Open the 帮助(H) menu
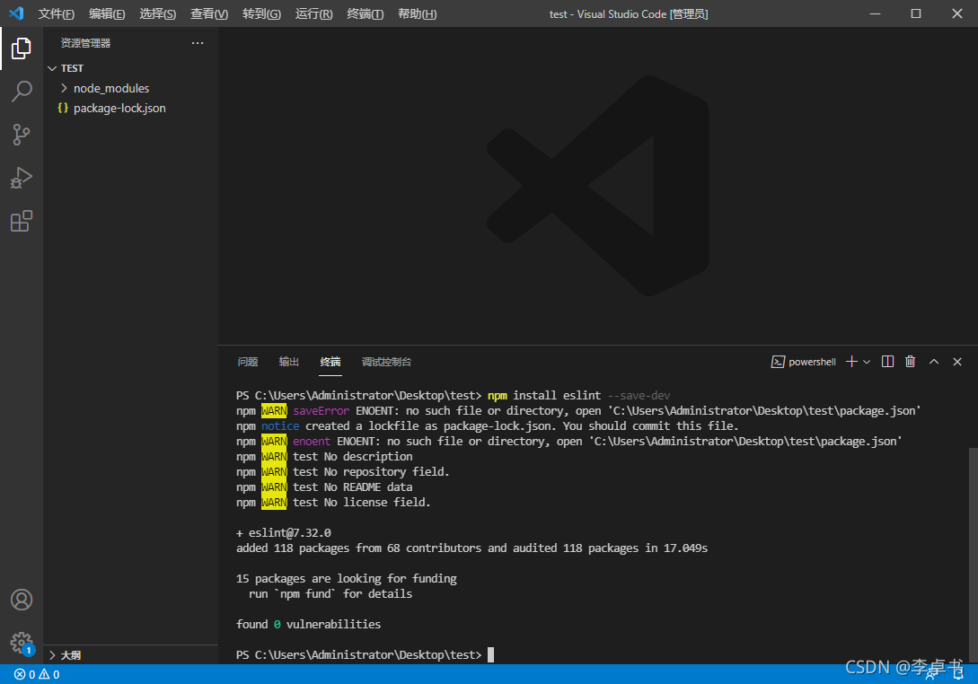The height and width of the screenshot is (684, 978). pyautogui.click(x=418, y=13)
